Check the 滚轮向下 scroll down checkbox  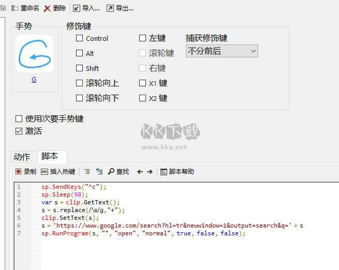(x=79, y=98)
